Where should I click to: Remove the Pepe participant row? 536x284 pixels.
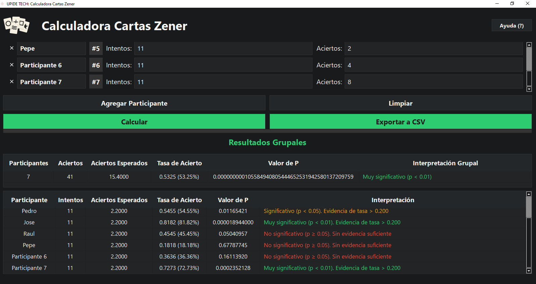click(12, 48)
